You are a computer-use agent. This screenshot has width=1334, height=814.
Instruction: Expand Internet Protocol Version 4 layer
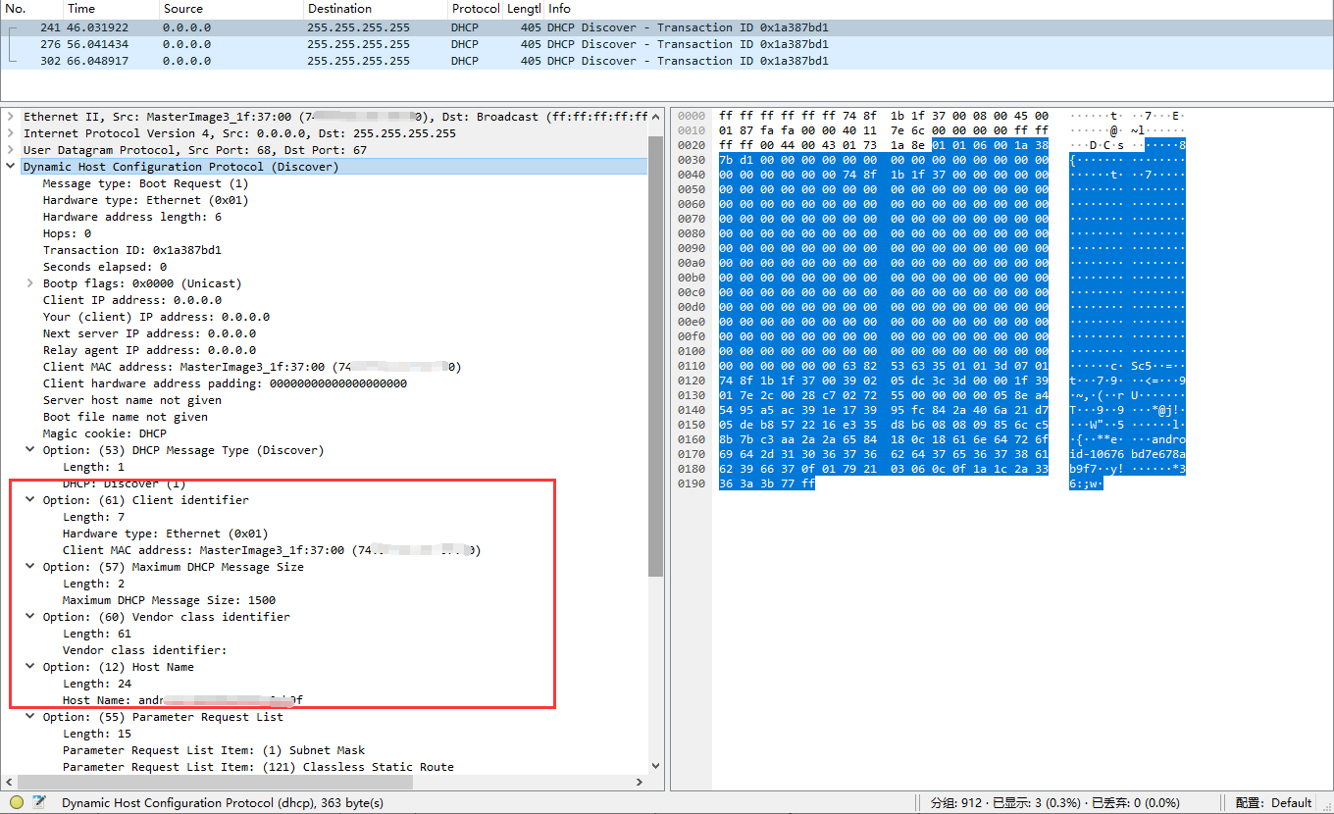[10, 133]
